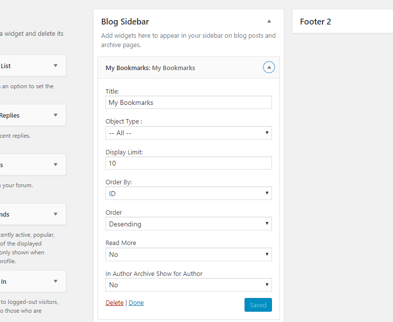Expand the widget above 'cently active, popular' text
This screenshot has width=393, height=322.
point(55,214)
